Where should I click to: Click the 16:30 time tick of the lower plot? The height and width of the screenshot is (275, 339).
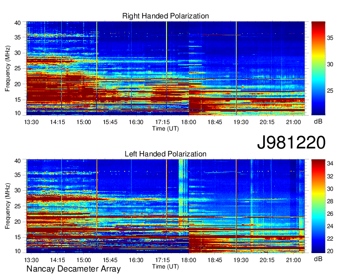click(x=136, y=260)
